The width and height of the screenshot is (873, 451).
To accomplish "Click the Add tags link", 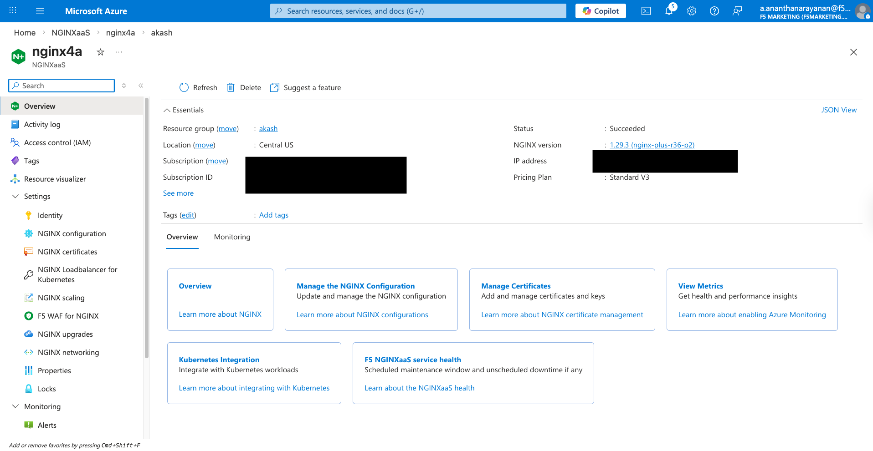I will click(x=274, y=215).
